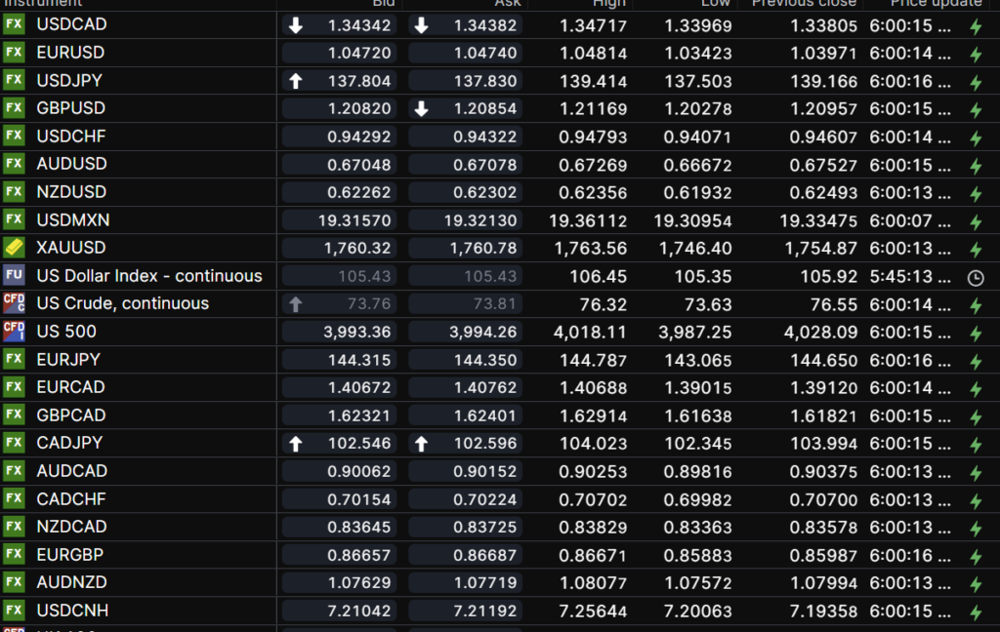Click the green lightning icon in USDCNH row

pyautogui.click(x=975, y=612)
